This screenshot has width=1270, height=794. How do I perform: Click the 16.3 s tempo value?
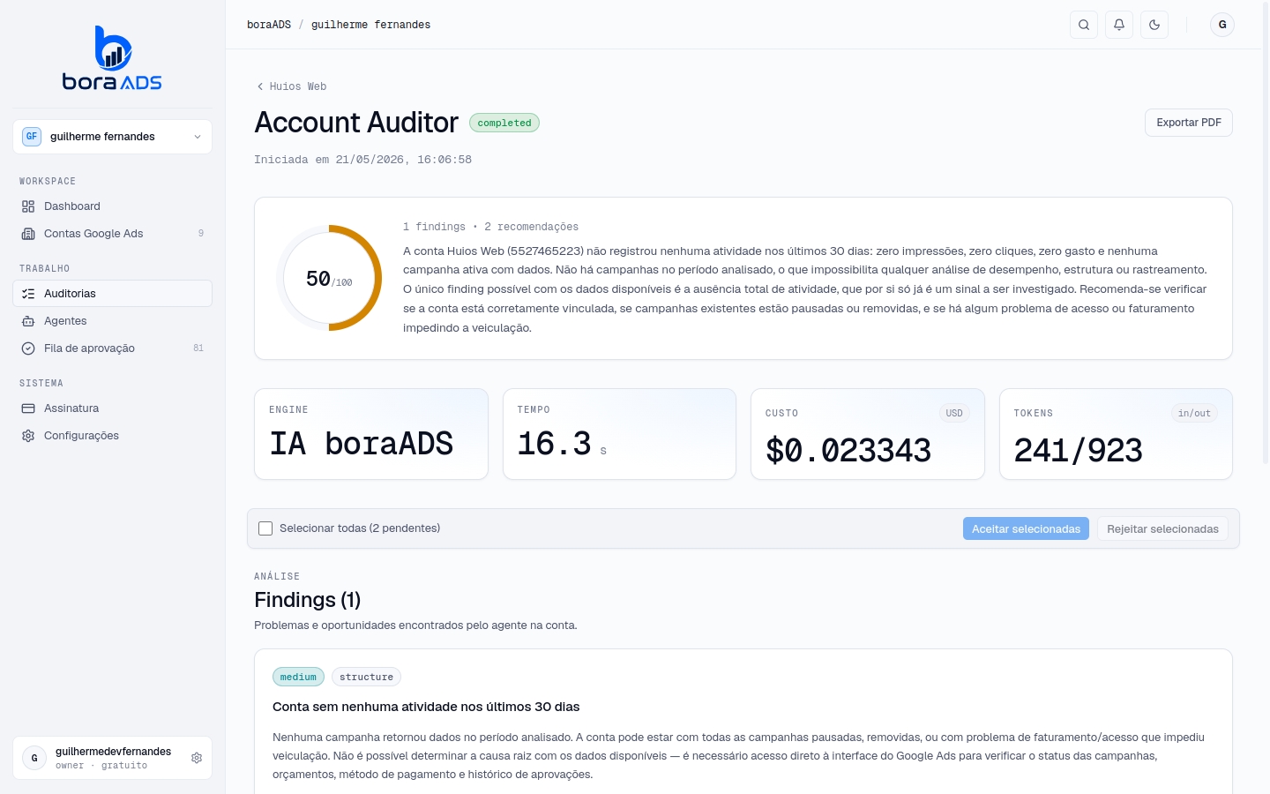pos(562,444)
